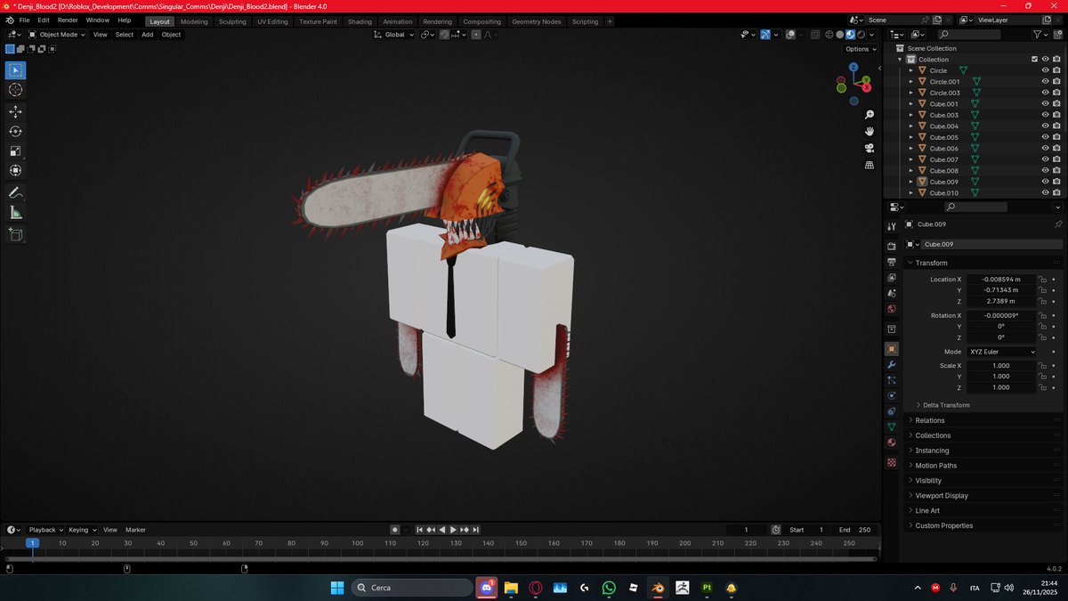This screenshot has height=601, width=1068.
Task: Open the Particles properties tab
Action: [892, 380]
